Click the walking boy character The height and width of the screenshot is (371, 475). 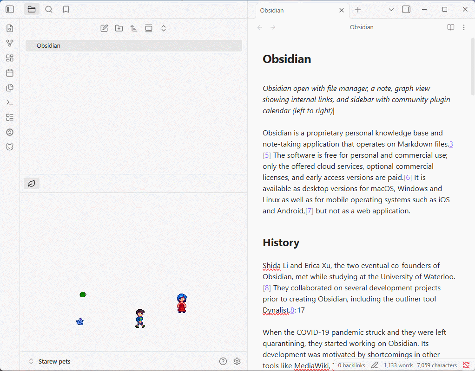(x=140, y=319)
